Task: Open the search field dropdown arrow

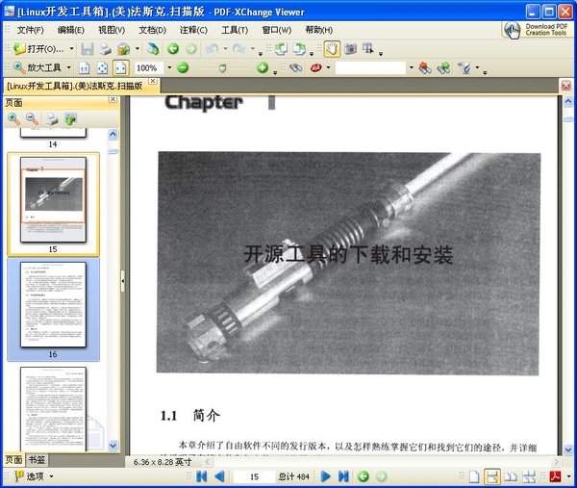Action: 411,67
